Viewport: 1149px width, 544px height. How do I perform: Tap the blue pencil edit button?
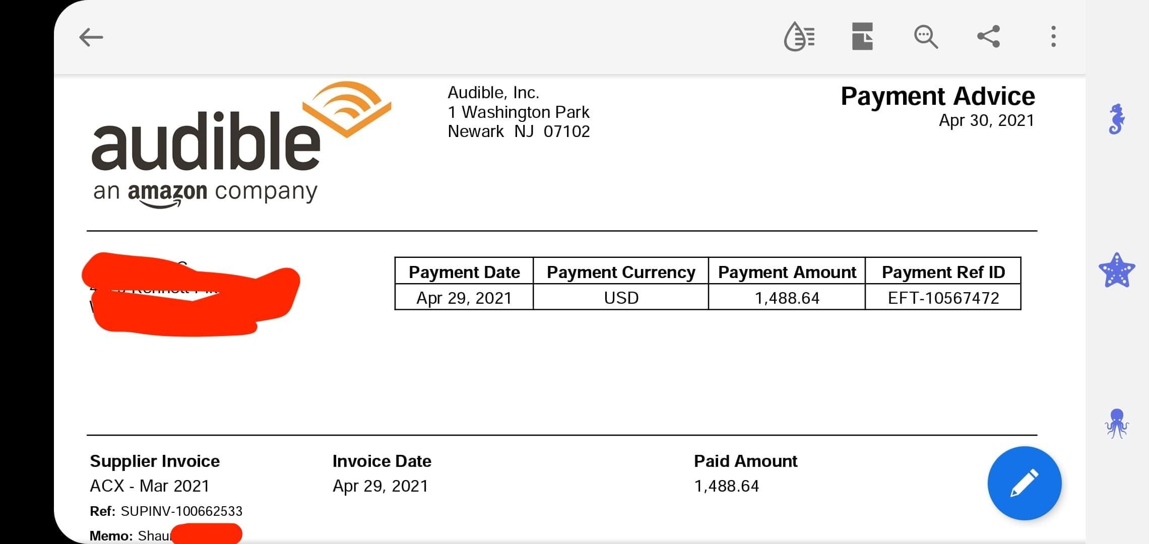pos(1025,483)
